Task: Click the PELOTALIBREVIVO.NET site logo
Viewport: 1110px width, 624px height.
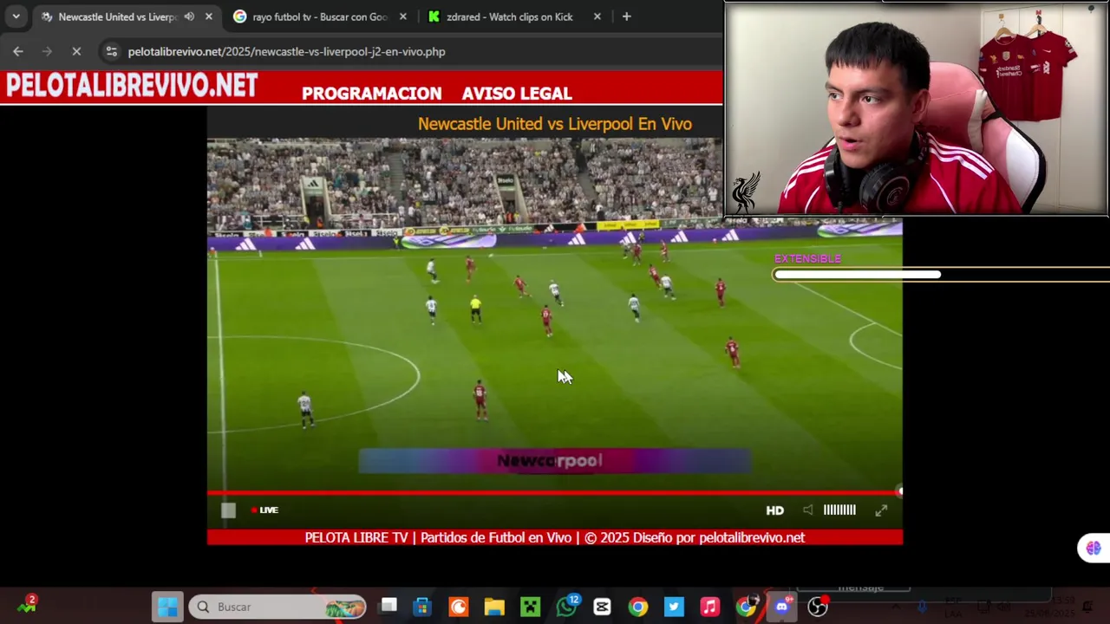Action: (132, 86)
